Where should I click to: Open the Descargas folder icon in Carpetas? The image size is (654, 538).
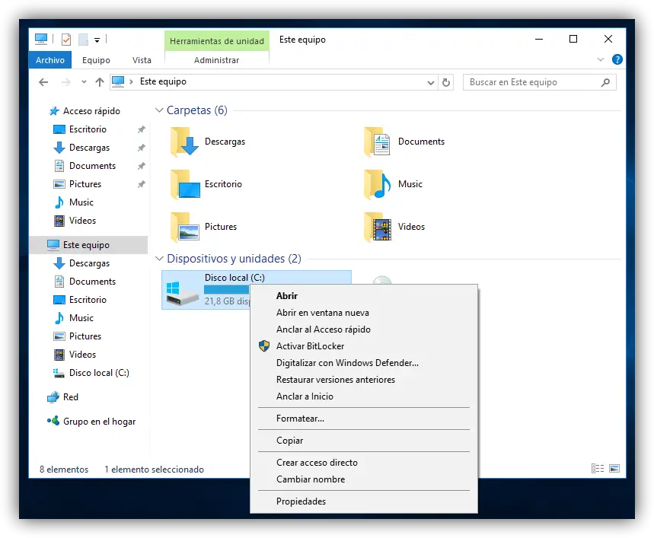click(185, 142)
